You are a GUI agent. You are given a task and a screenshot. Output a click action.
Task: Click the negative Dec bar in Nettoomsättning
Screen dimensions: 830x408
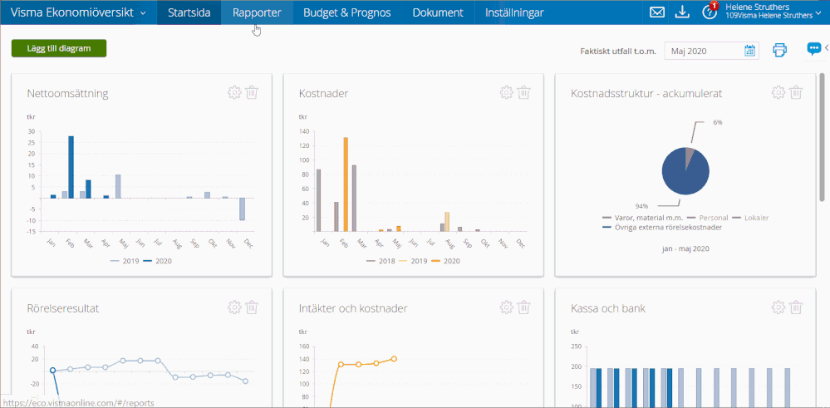tap(242, 209)
